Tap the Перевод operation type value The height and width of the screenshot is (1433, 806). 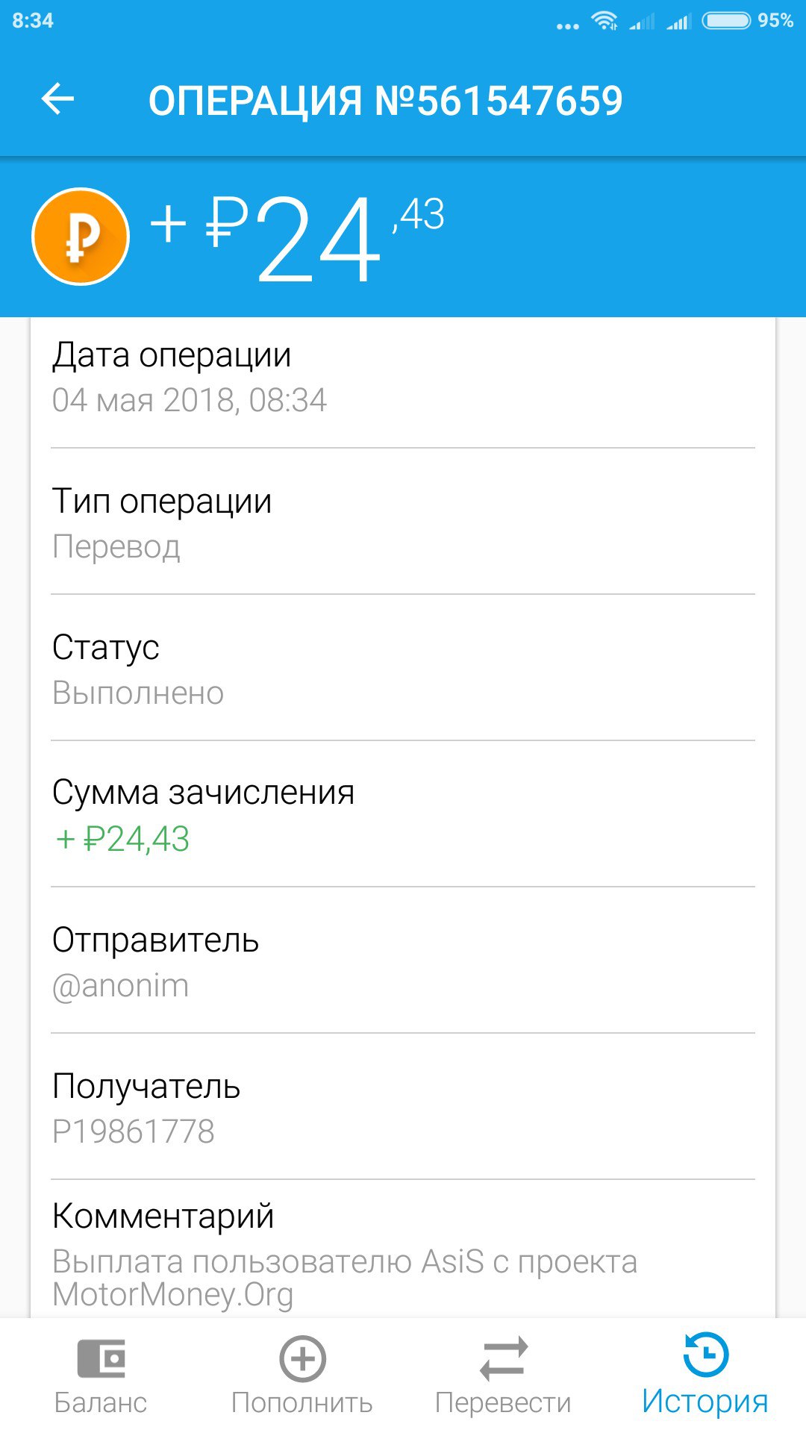coord(116,547)
